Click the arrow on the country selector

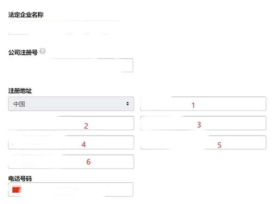click(128, 104)
